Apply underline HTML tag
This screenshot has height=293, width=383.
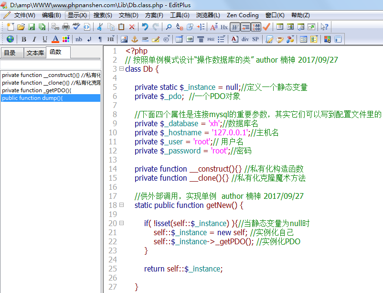(x=45, y=39)
